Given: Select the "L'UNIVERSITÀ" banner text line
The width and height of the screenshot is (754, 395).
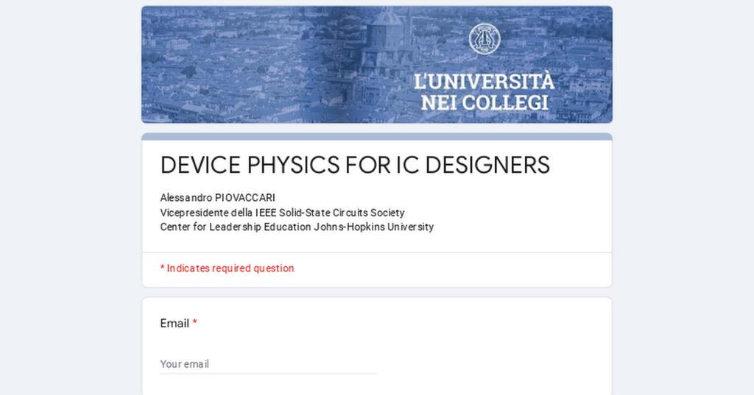Looking at the screenshot, I should [484, 81].
